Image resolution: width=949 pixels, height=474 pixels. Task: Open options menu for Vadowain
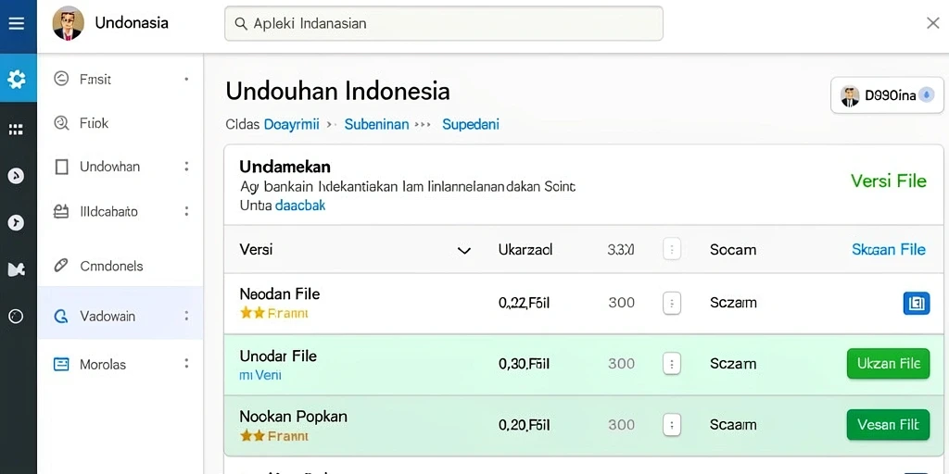[186, 316]
